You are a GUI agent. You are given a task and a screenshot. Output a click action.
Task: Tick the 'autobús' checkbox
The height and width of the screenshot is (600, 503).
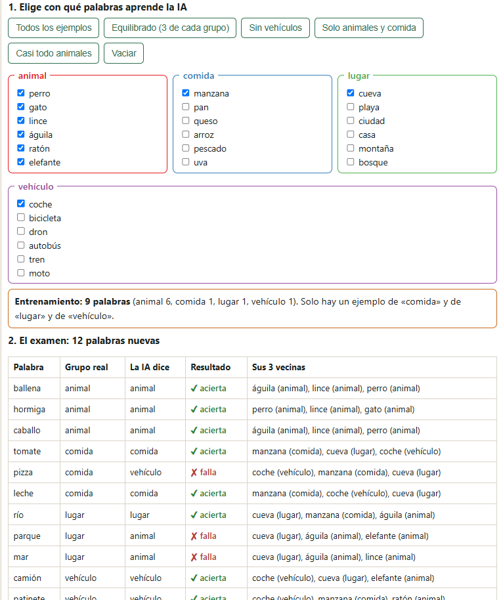click(21, 245)
